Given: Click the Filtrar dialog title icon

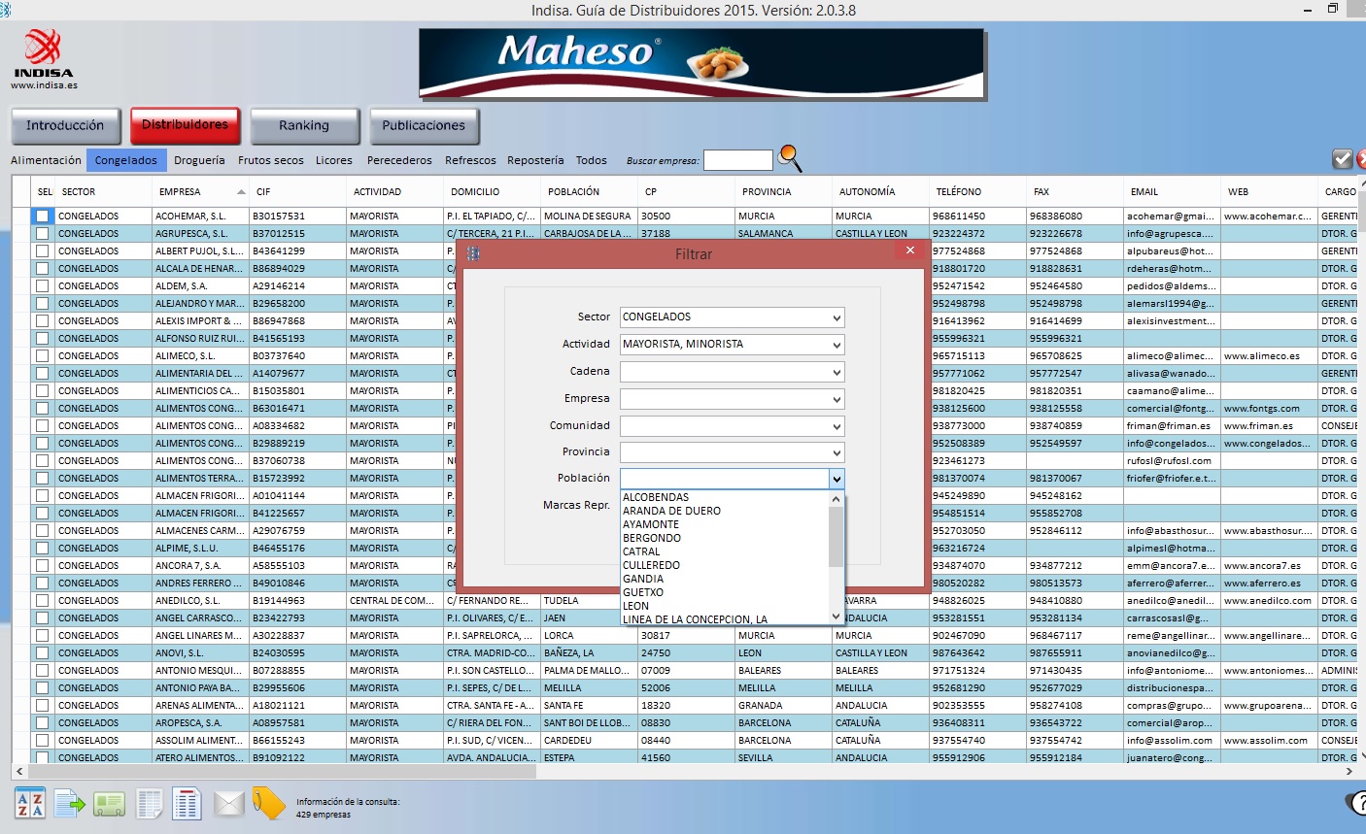Looking at the screenshot, I should click(x=473, y=253).
